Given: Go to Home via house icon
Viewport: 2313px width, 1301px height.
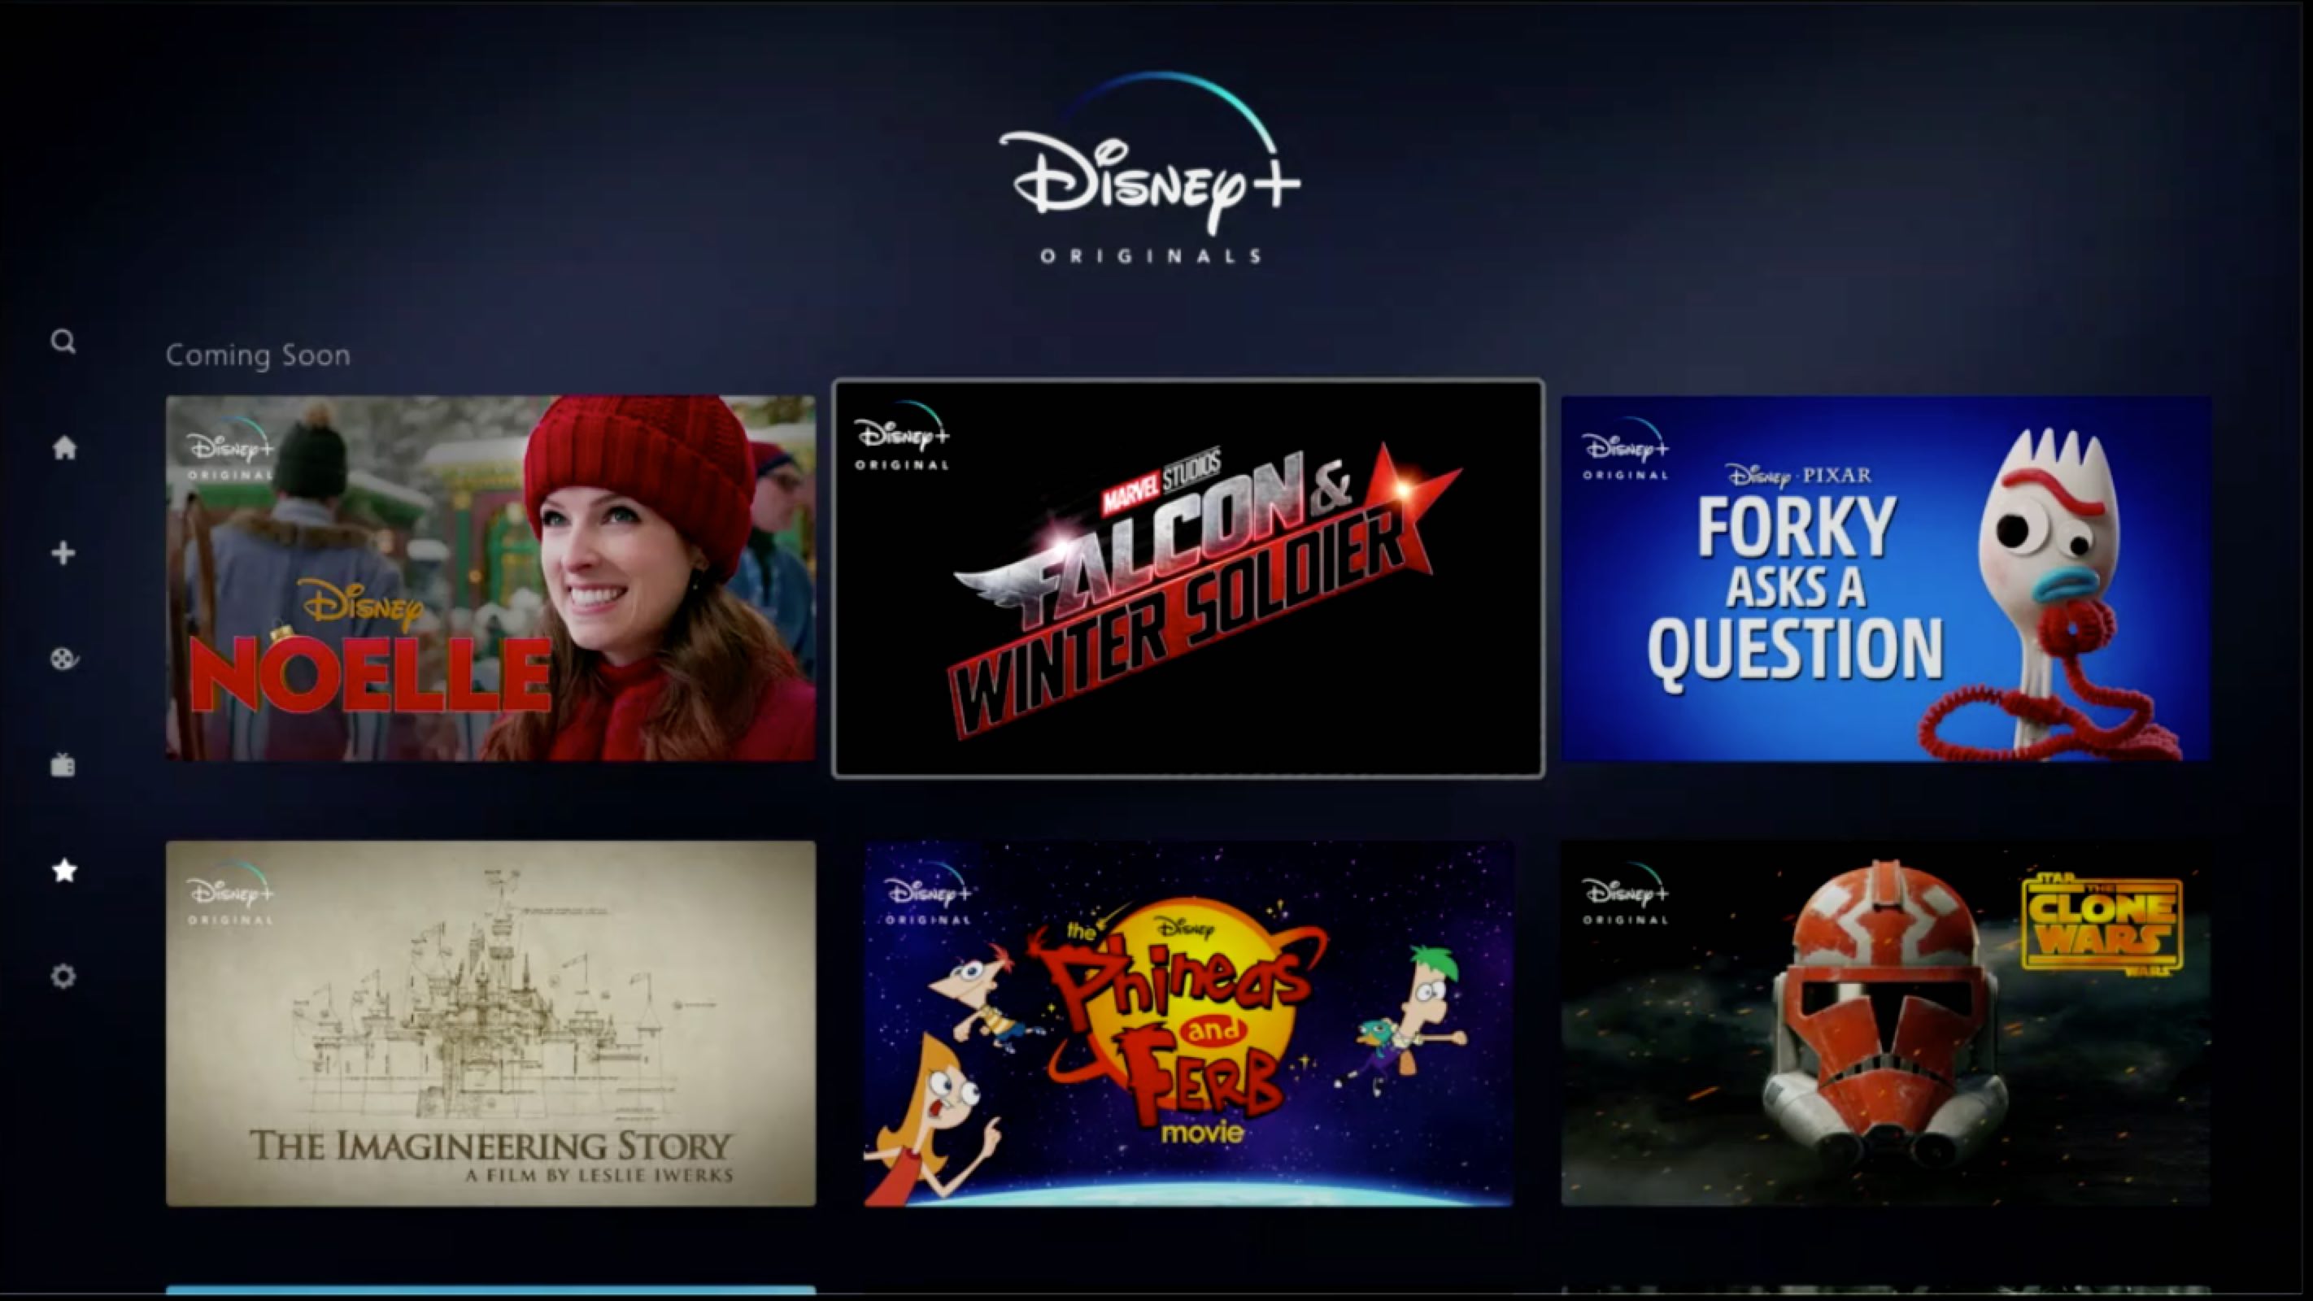Looking at the screenshot, I should [63, 447].
